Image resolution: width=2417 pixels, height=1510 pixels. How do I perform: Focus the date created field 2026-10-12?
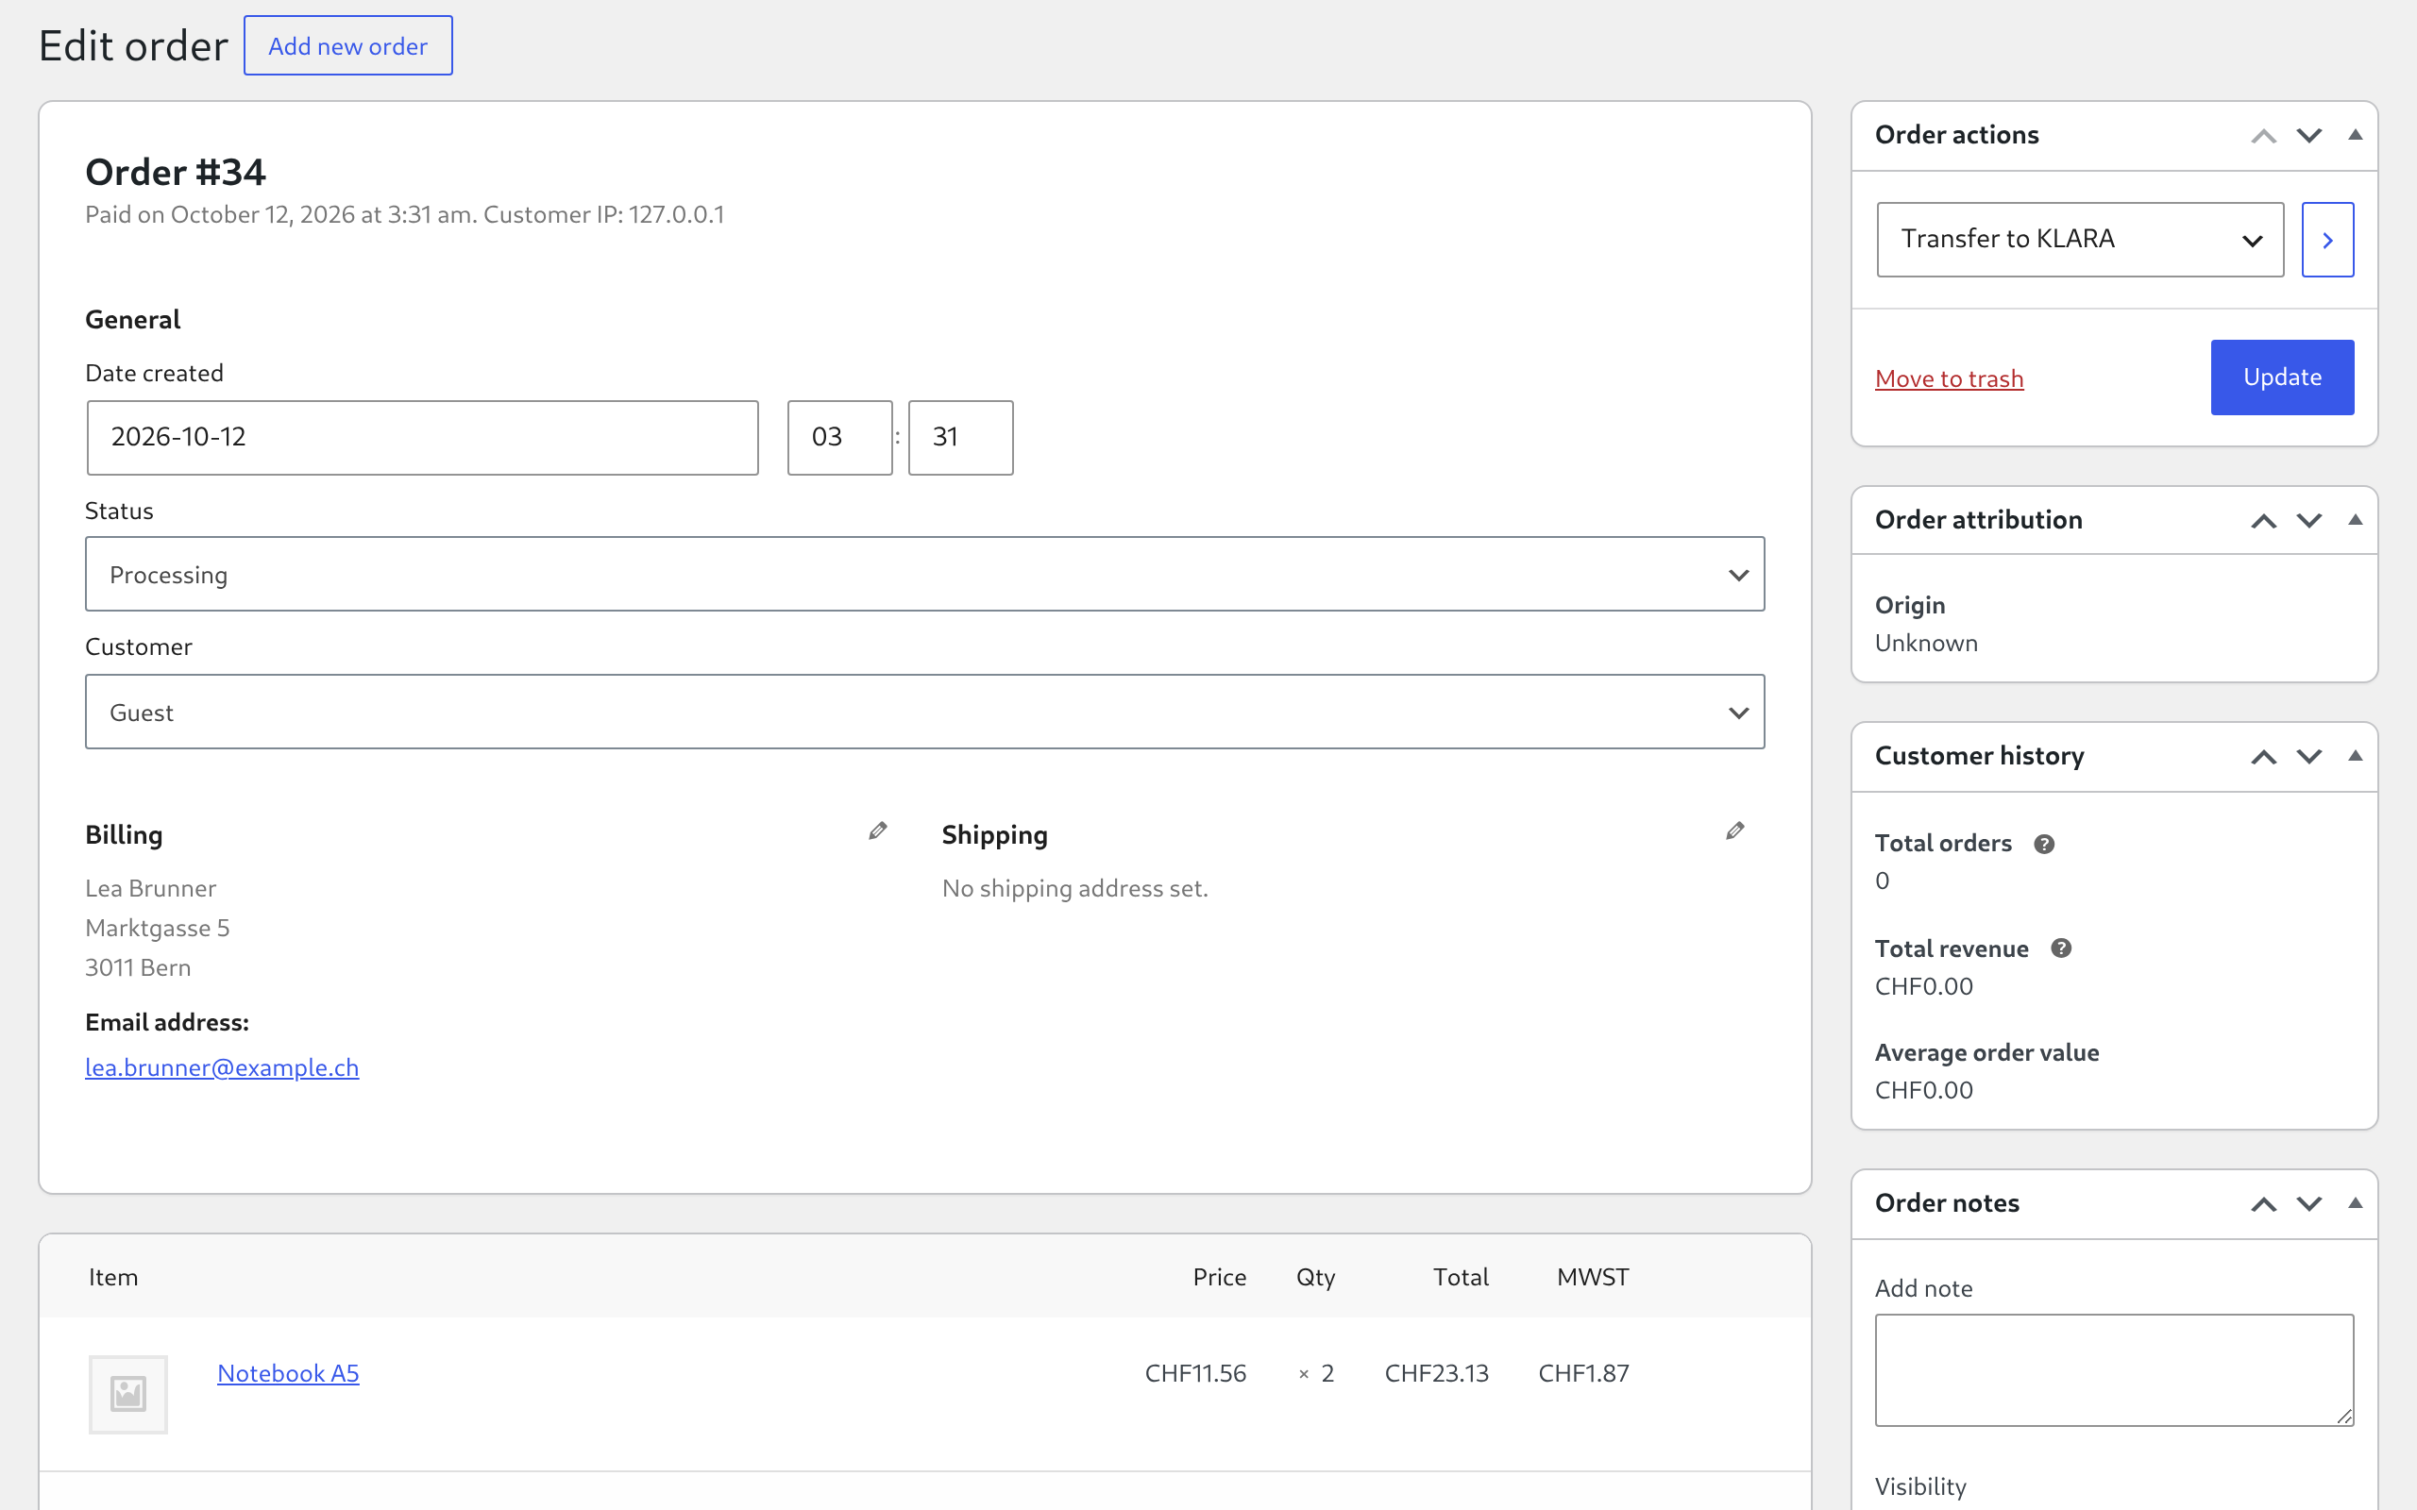pyautogui.click(x=422, y=437)
